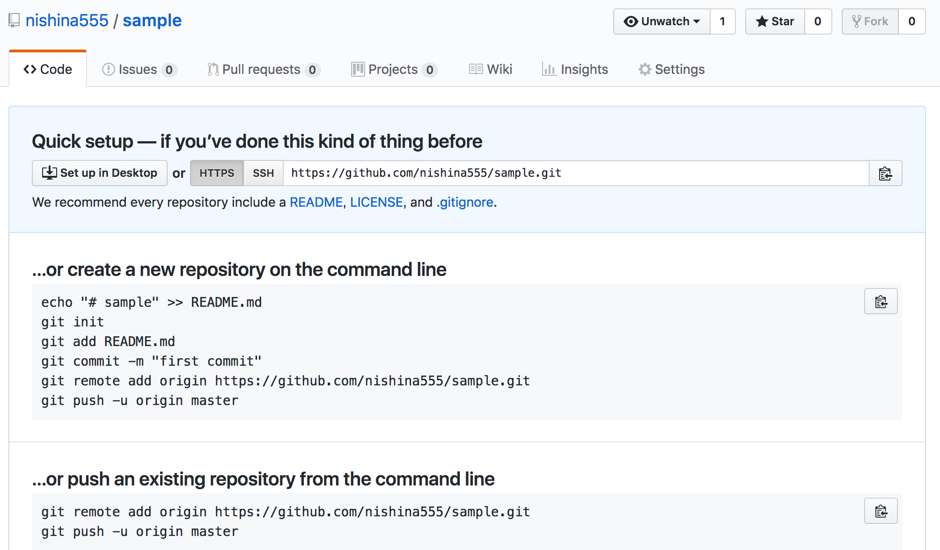Click the repository book icon beside nishina555

click(14, 21)
